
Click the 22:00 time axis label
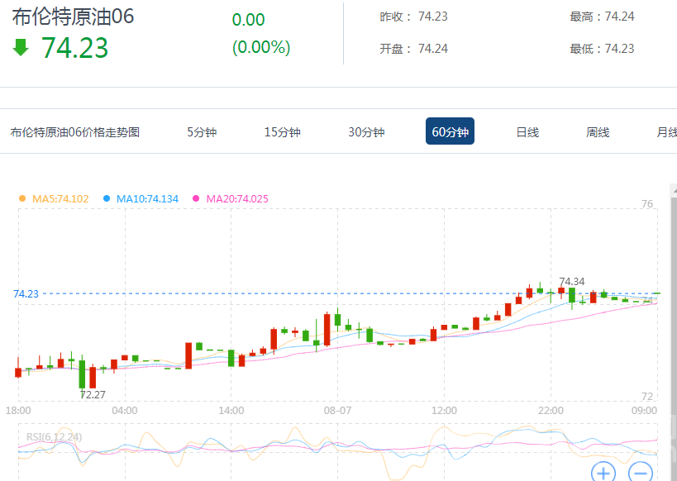(551, 410)
